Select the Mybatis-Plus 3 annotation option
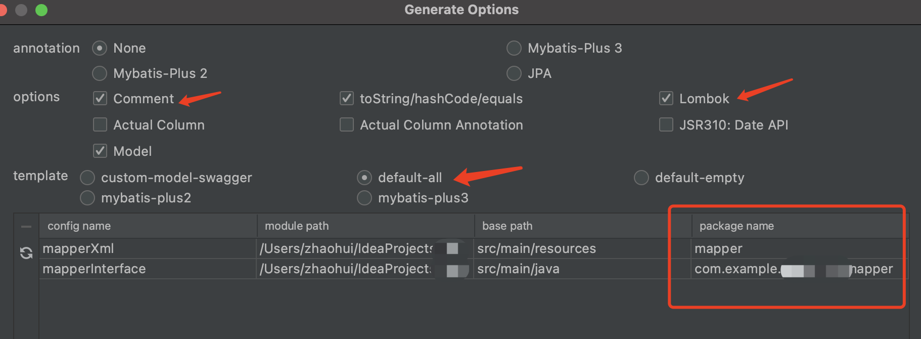The height and width of the screenshot is (339, 921). [x=514, y=48]
